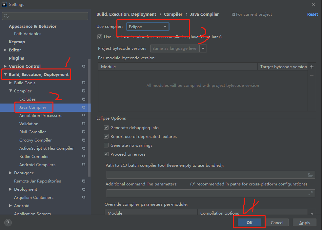Click the search magnifier icon in settings search
Image resolution: width=322 pixels, height=230 pixels.
[6, 16]
